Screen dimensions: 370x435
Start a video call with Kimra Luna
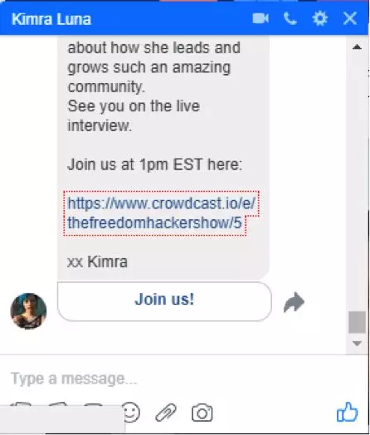(260, 19)
